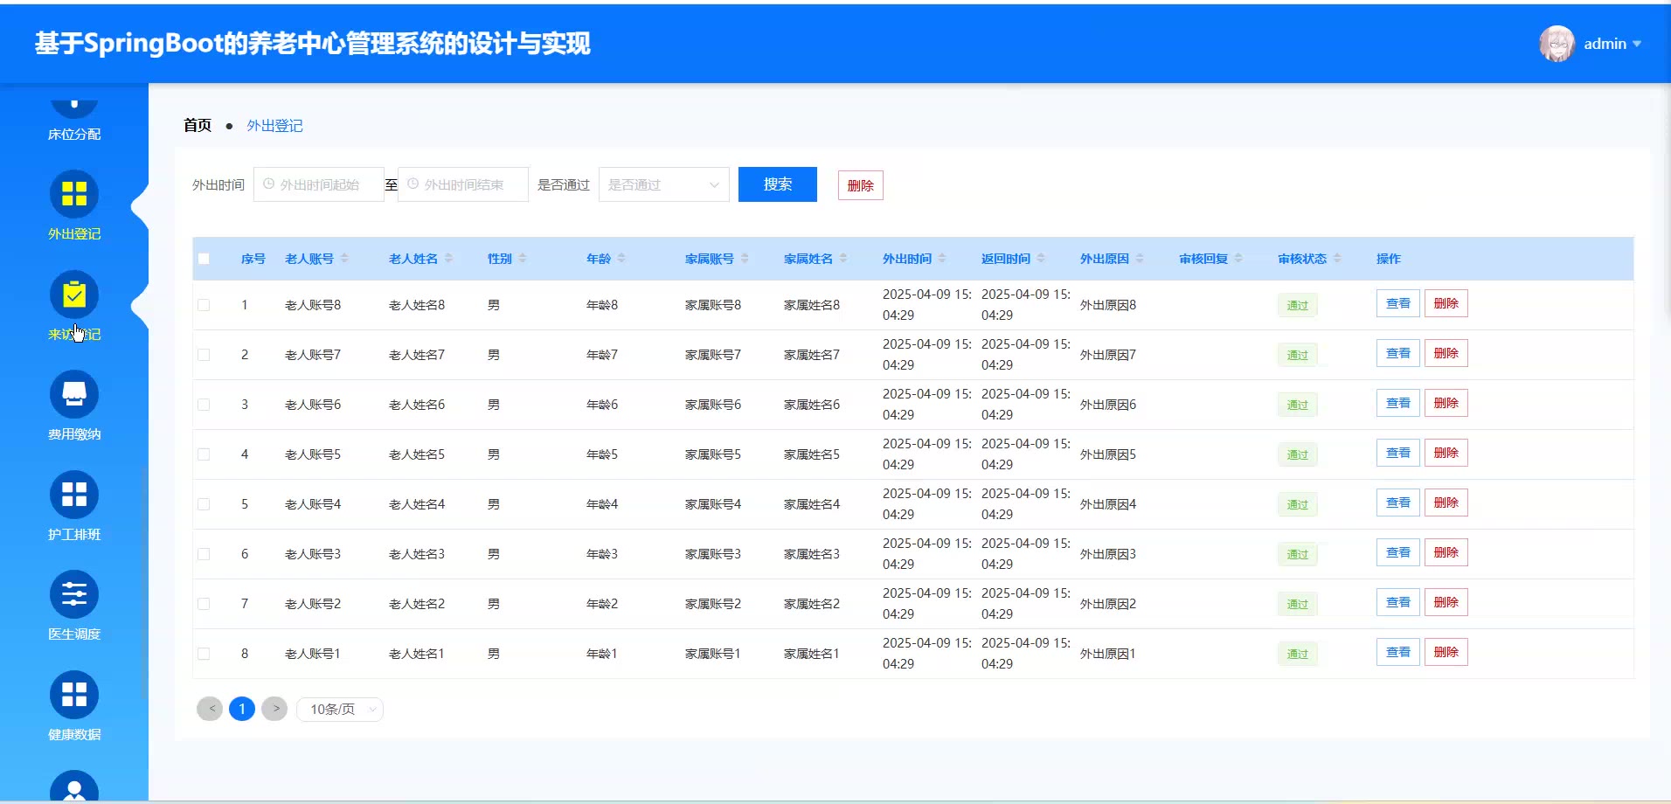This screenshot has width=1671, height=804.
Task: Click the next page arrow
Action: 274,709
